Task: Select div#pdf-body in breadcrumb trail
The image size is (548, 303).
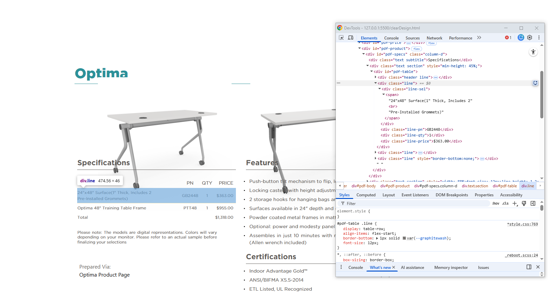Action: click(x=364, y=186)
